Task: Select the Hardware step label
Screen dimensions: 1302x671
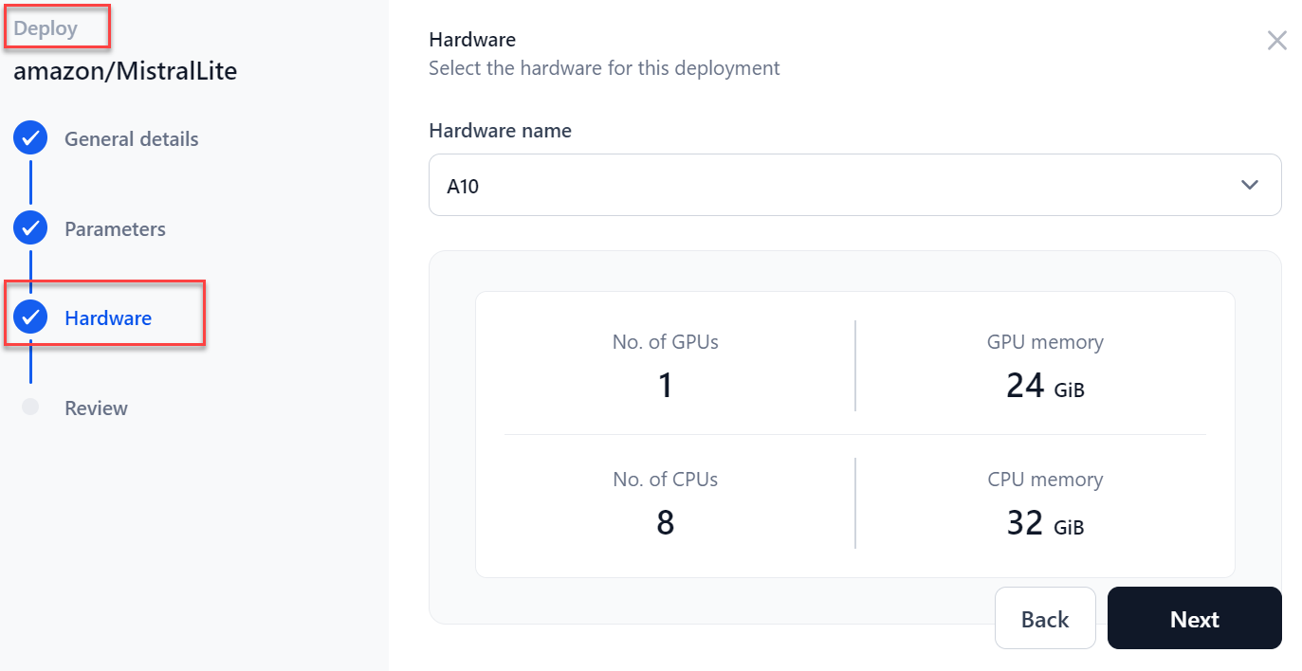Action: click(x=108, y=318)
